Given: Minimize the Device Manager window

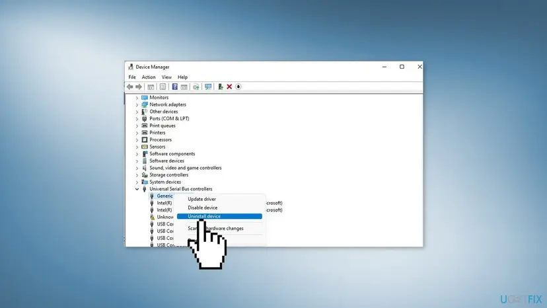Looking at the screenshot, I should (384, 67).
